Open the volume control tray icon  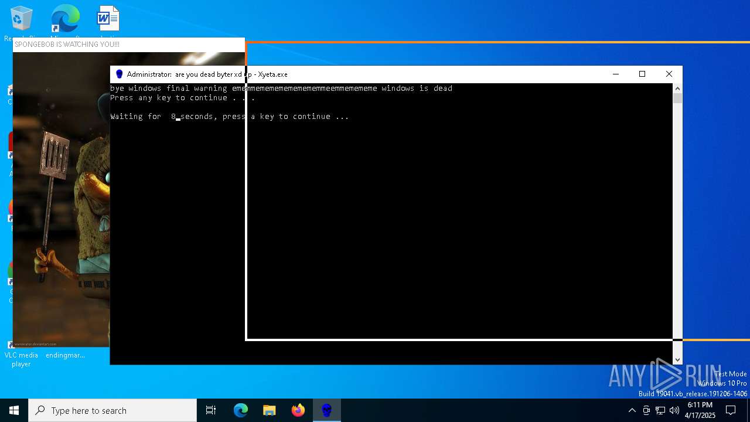point(674,410)
